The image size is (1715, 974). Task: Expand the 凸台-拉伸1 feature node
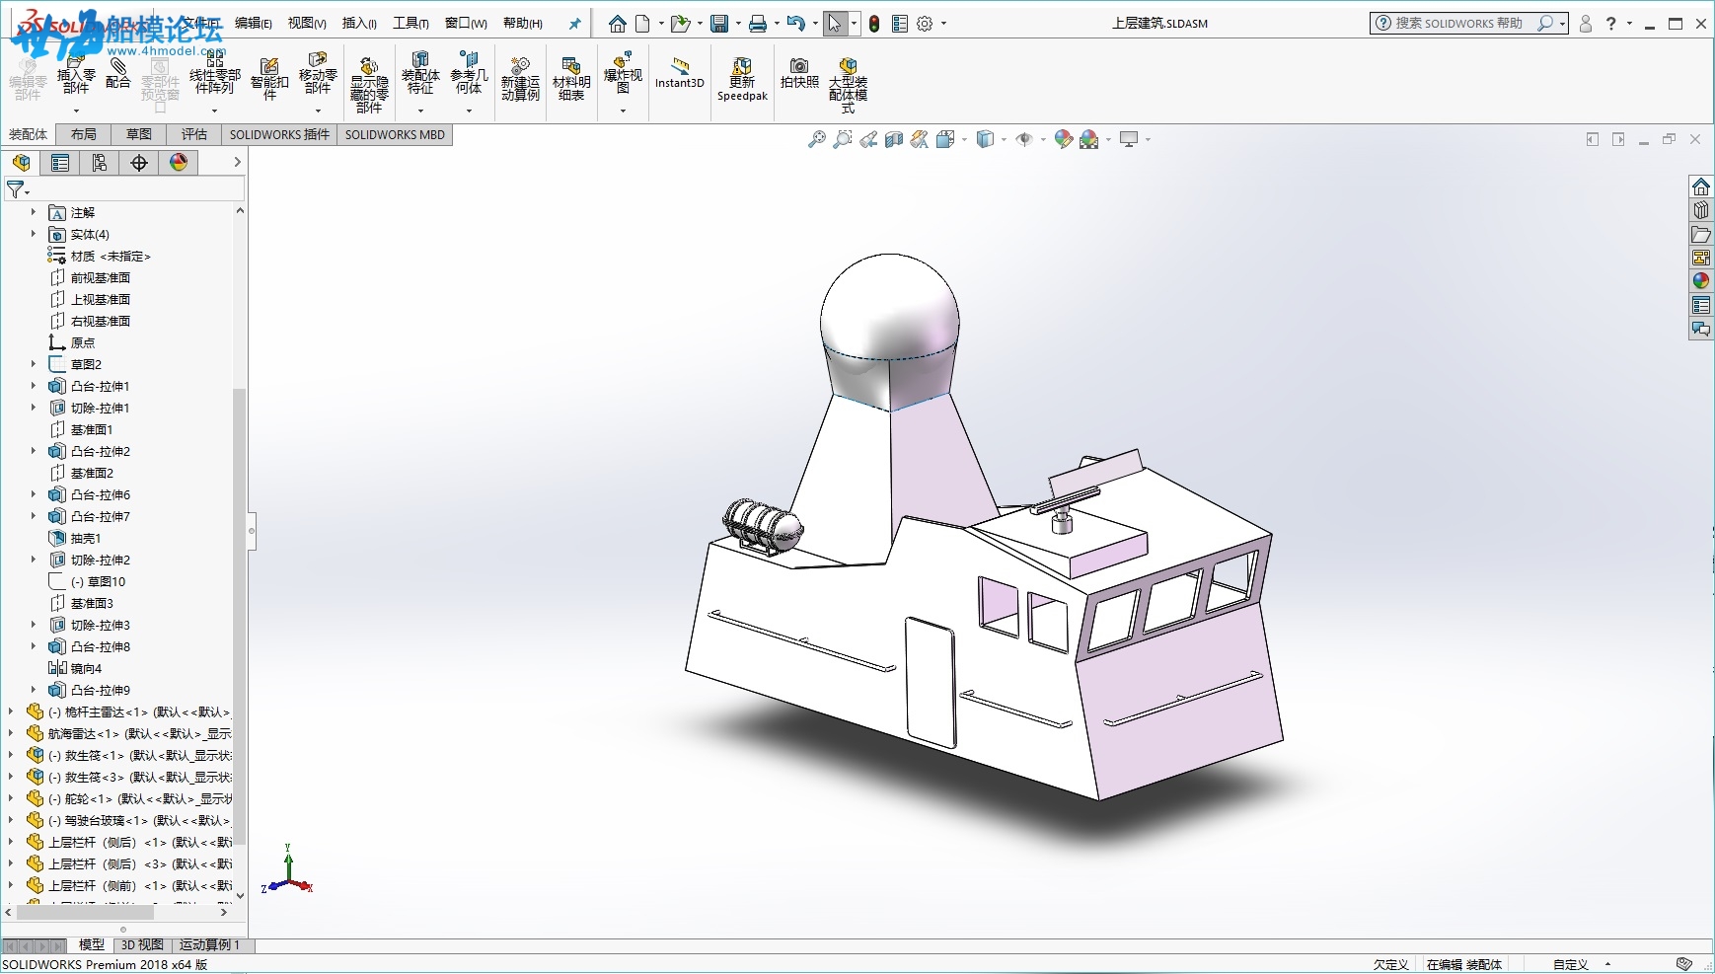click(x=33, y=386)
